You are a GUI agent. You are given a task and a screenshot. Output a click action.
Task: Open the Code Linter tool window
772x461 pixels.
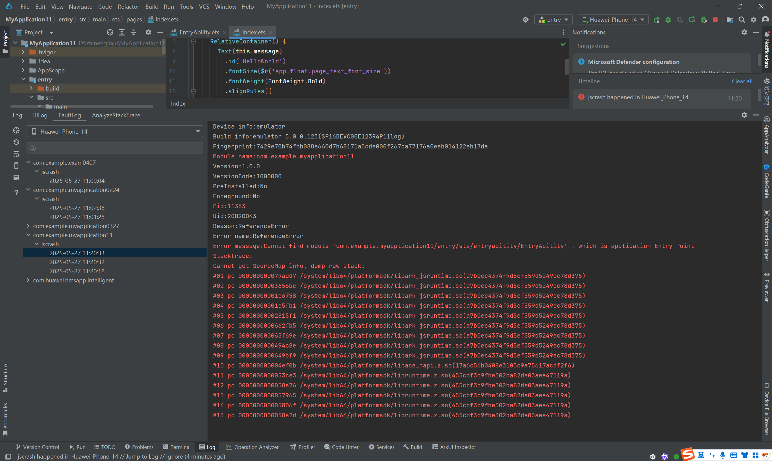point(341,447)
